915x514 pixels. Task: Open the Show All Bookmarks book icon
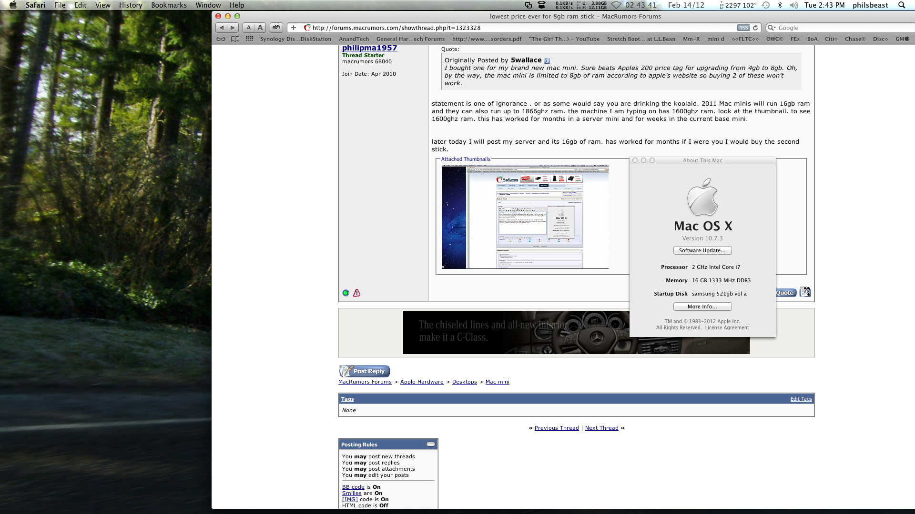point(235,39)
